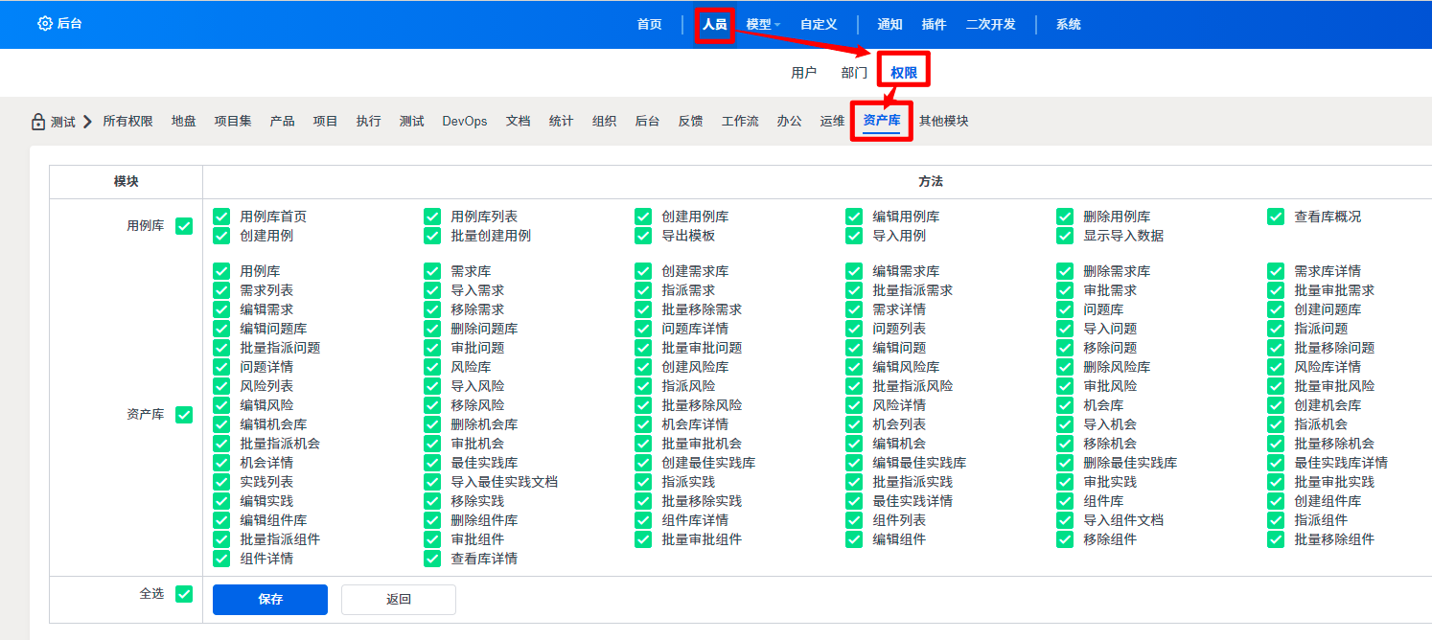Uncheck the 批量移除组件 permission
This screenshot has height=640, width=1432.
[x=1276, y=539]
